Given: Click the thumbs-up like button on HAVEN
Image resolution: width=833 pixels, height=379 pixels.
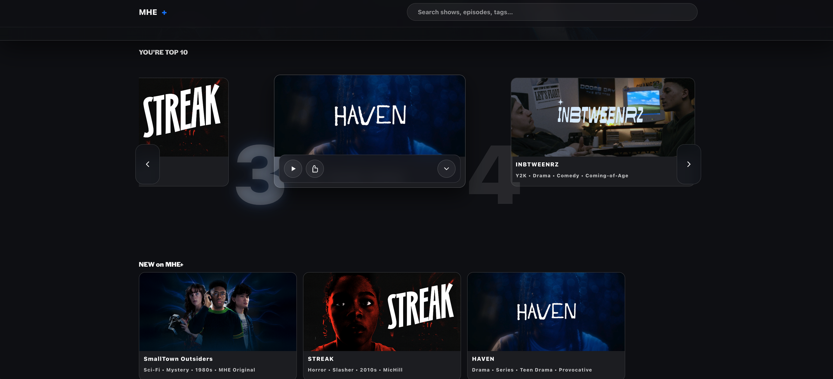Looking at the screenshot, I should (x=315, y=169).
